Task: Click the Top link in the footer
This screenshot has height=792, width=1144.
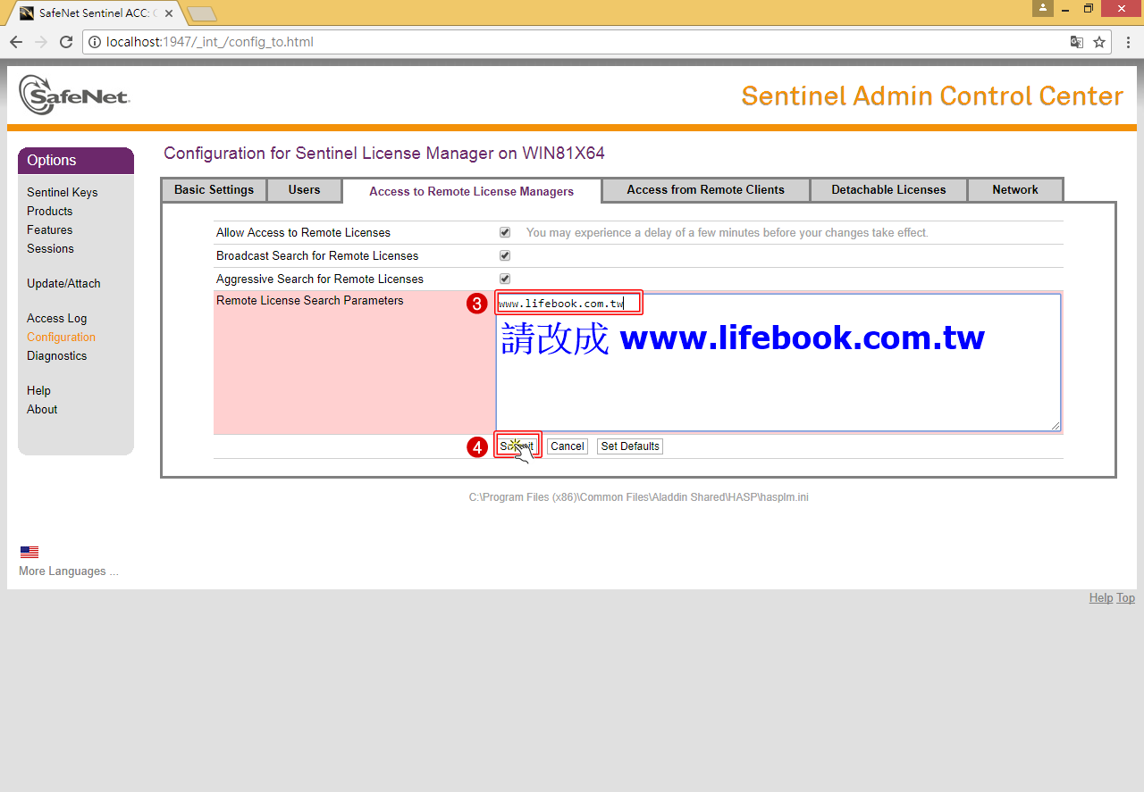Action: 1125,598
